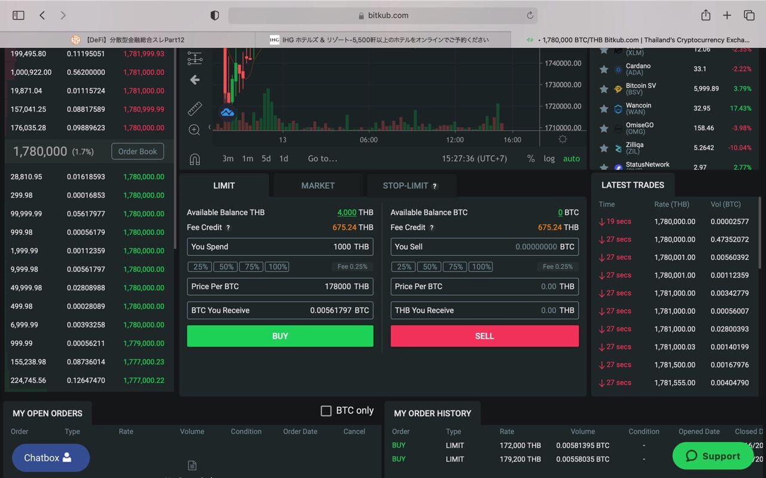The image size is (766, 478).
Task: Select the LIMIT order tab
Action: [x=224, y=185]
